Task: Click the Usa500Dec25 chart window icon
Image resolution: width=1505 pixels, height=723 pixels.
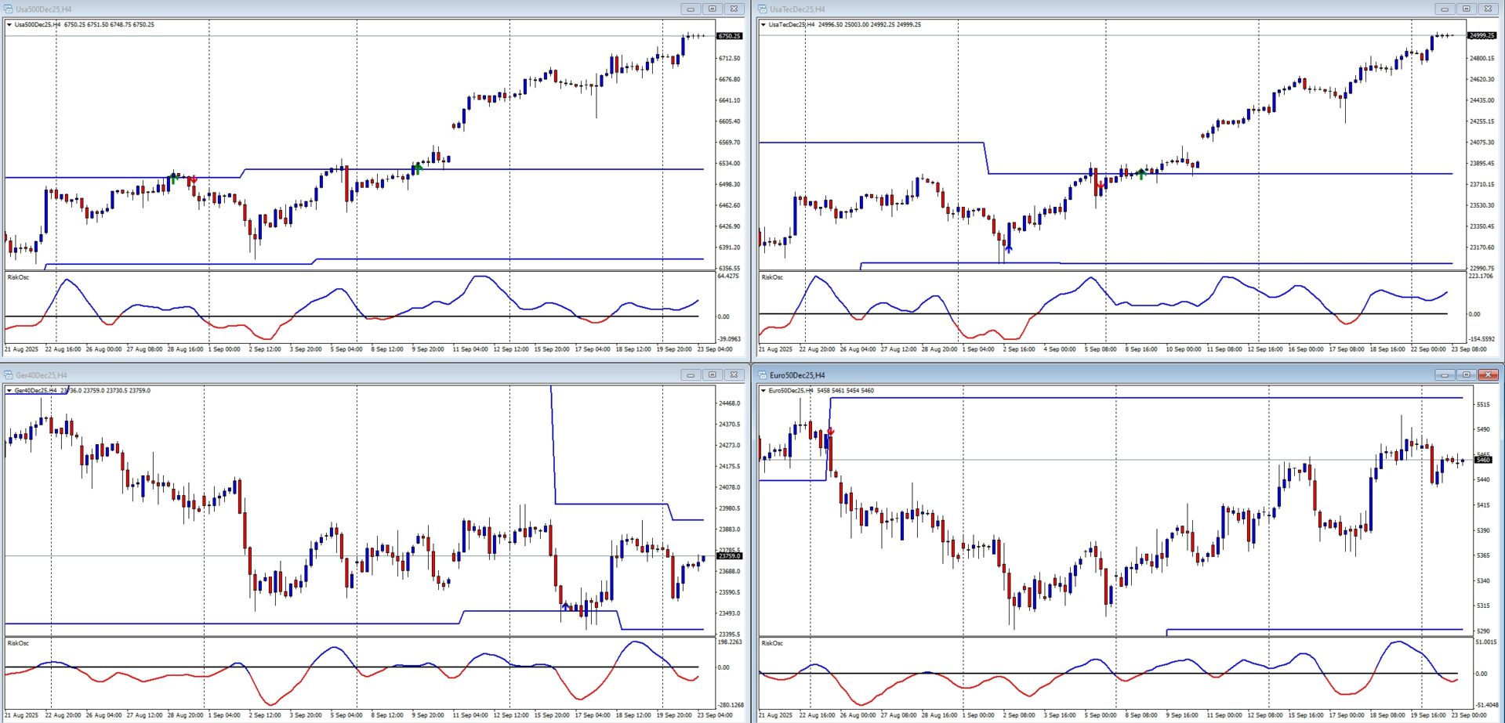Action: pos(9,9)
